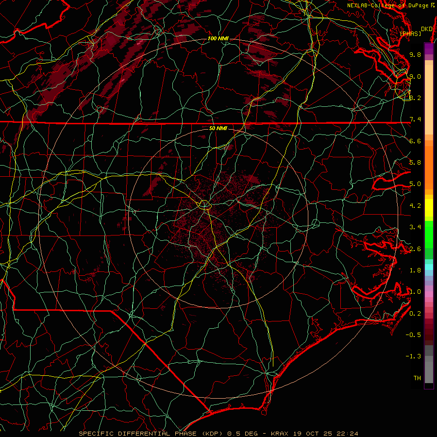Click the 3.4 scale value

coord(415,227)
